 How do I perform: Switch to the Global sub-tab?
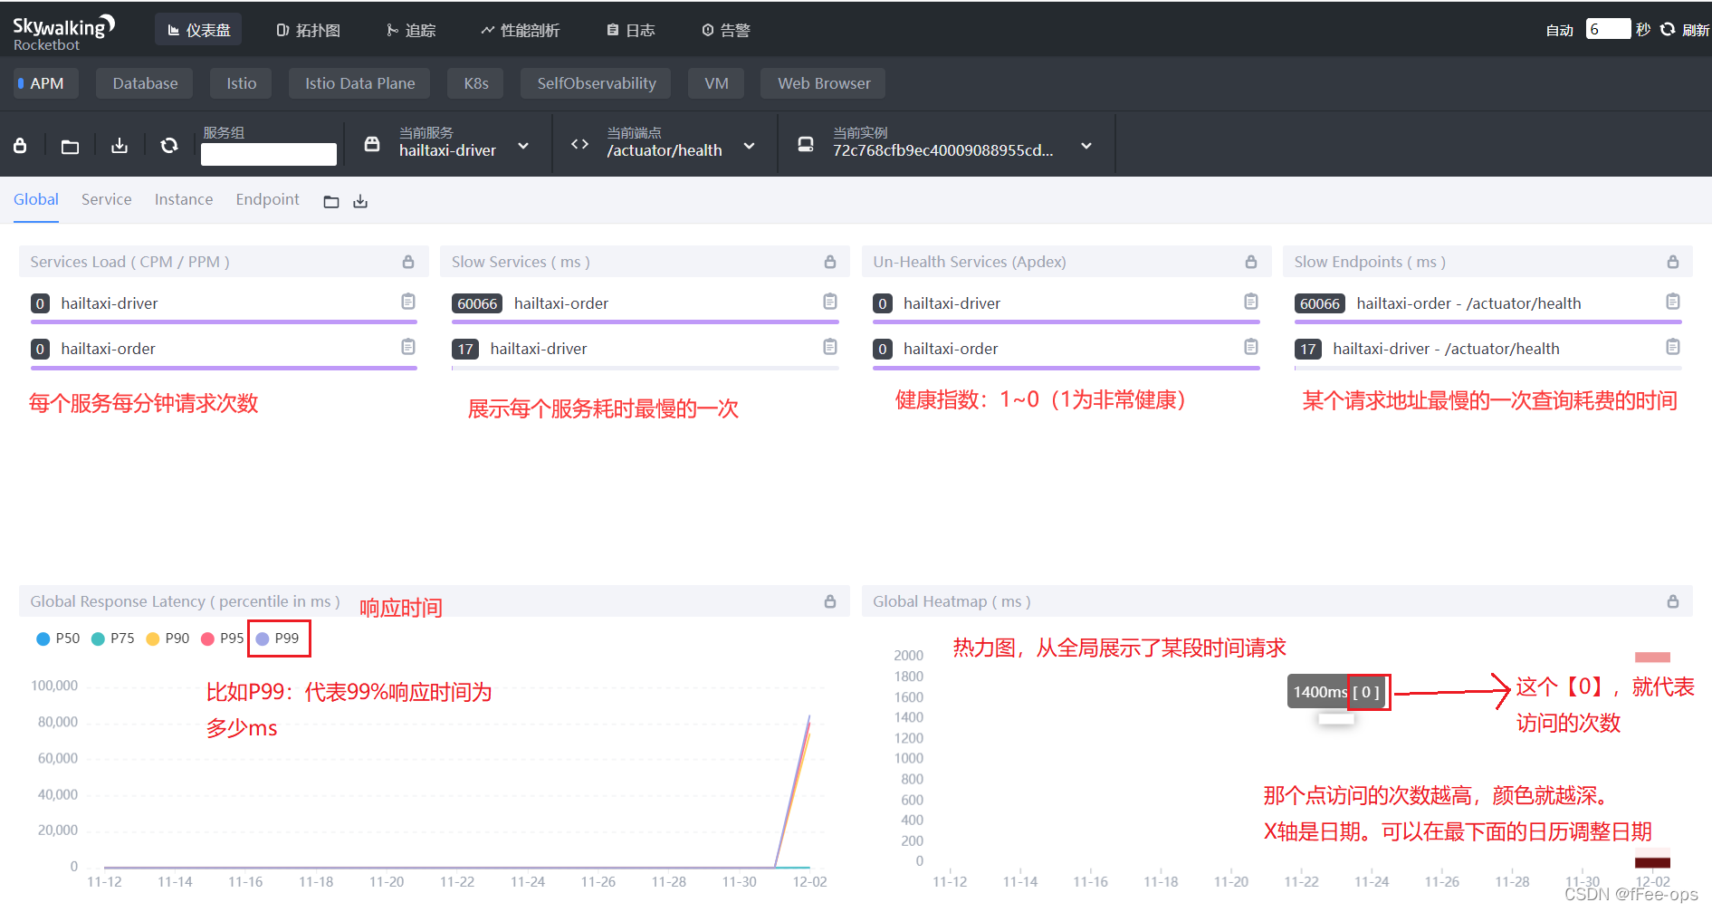pyautogui.click(x=36, y=199)
